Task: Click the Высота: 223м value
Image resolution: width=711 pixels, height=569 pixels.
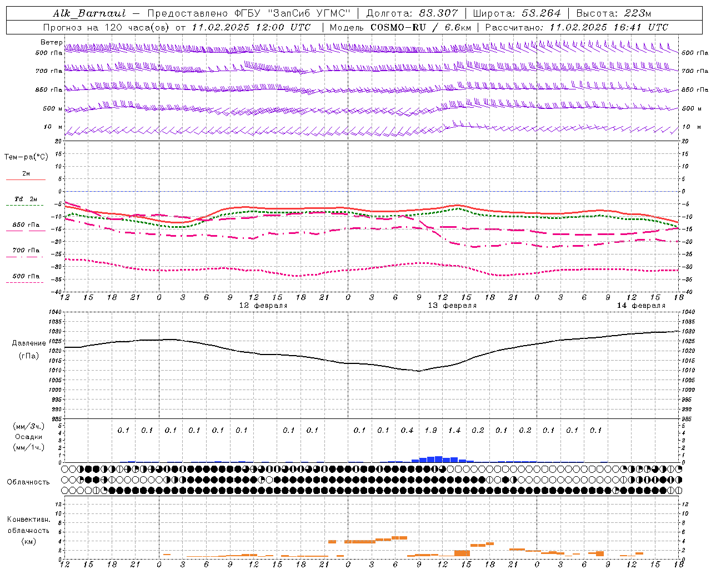Action: click(614, 13)
